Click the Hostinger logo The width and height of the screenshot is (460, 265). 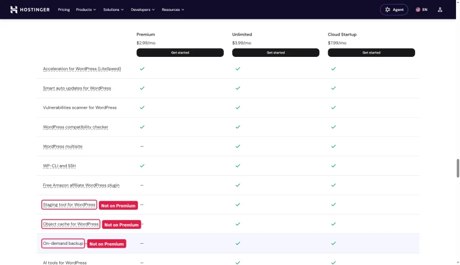(30, 10)
